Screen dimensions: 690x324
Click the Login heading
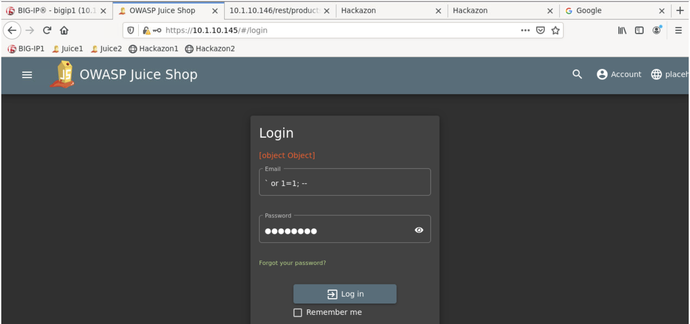tap(276, 133)
